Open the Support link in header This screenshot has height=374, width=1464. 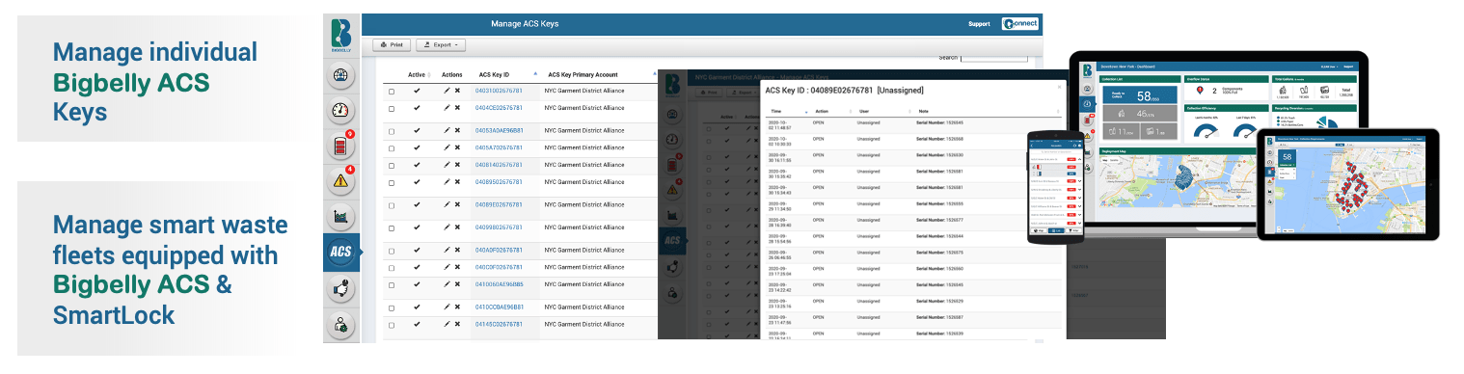click(979, 23)
